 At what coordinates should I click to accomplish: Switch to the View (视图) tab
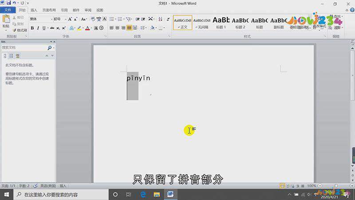(x=100, y=10)
